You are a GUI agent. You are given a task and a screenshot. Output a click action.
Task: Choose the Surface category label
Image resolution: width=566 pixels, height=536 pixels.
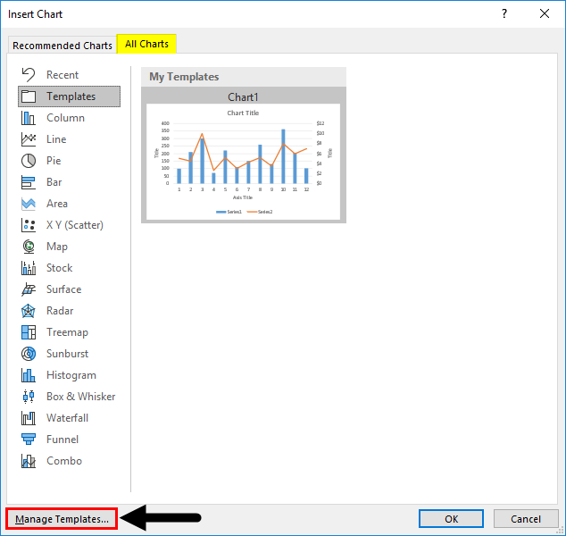(64, 289)
